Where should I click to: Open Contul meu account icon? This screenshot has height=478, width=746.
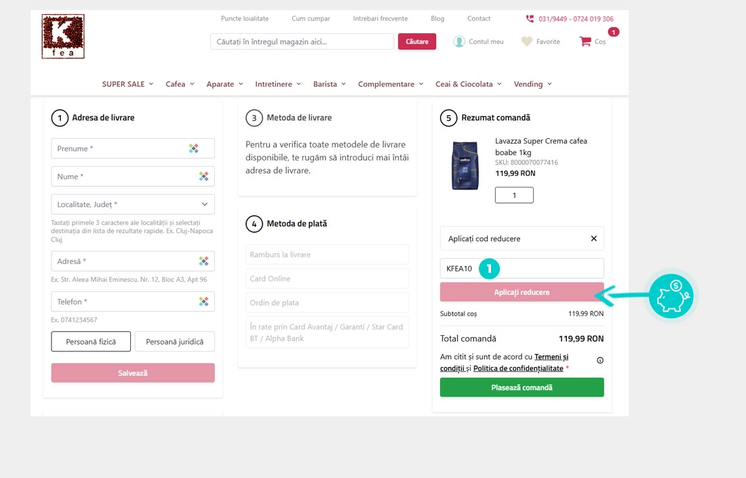pyautogui.click(x=459, y=41)
